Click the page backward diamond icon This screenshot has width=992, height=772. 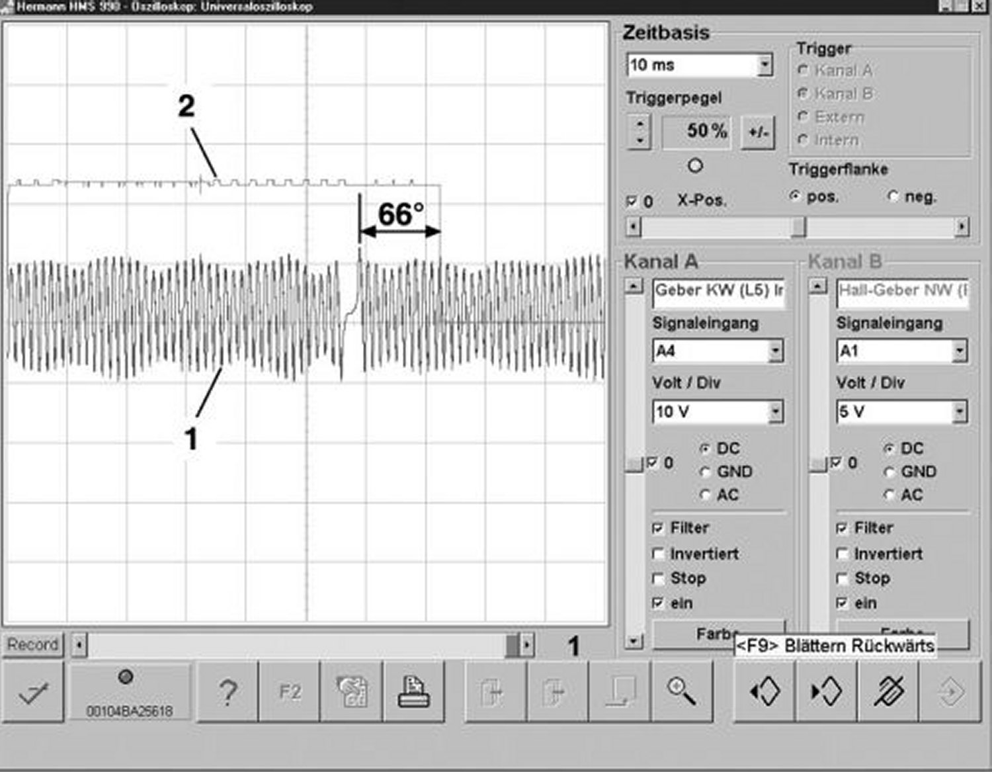(x=765, y=692)
